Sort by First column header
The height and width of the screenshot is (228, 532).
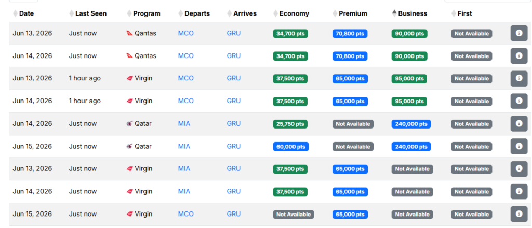[464, 13]
